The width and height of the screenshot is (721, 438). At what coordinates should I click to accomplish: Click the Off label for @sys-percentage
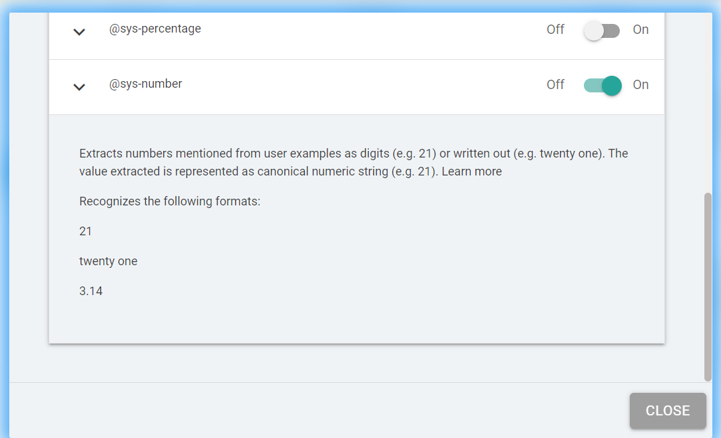tap(555, 30)
